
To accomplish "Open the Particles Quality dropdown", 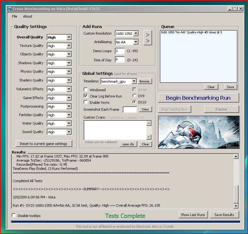I will (x=69, y=115).
